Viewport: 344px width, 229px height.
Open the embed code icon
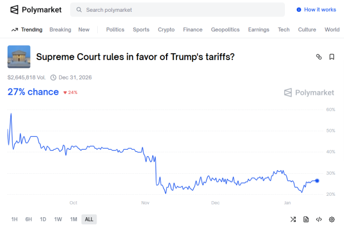[319, 219]
